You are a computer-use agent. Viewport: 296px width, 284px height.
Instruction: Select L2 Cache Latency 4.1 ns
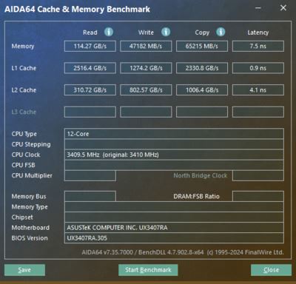click(258, 90)
